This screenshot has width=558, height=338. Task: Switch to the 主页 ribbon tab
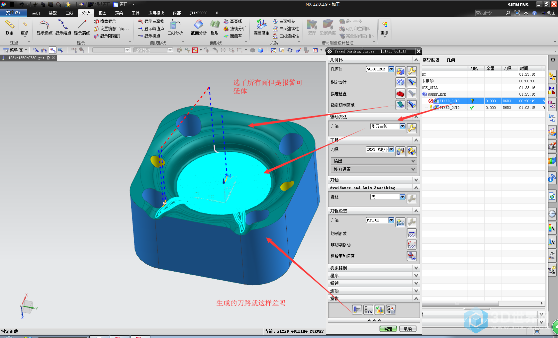pyautogui.click(x=36, y=13)
